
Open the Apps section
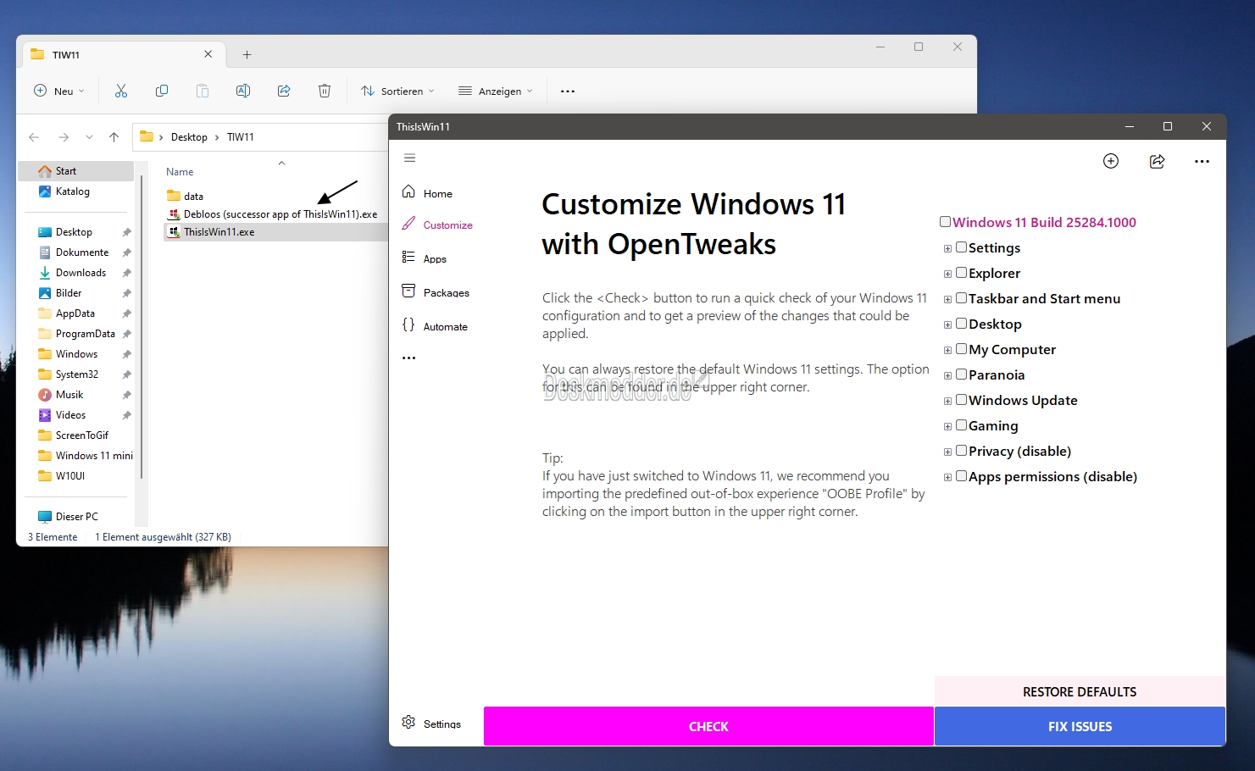pyautogui.click(x=424, y=258)
